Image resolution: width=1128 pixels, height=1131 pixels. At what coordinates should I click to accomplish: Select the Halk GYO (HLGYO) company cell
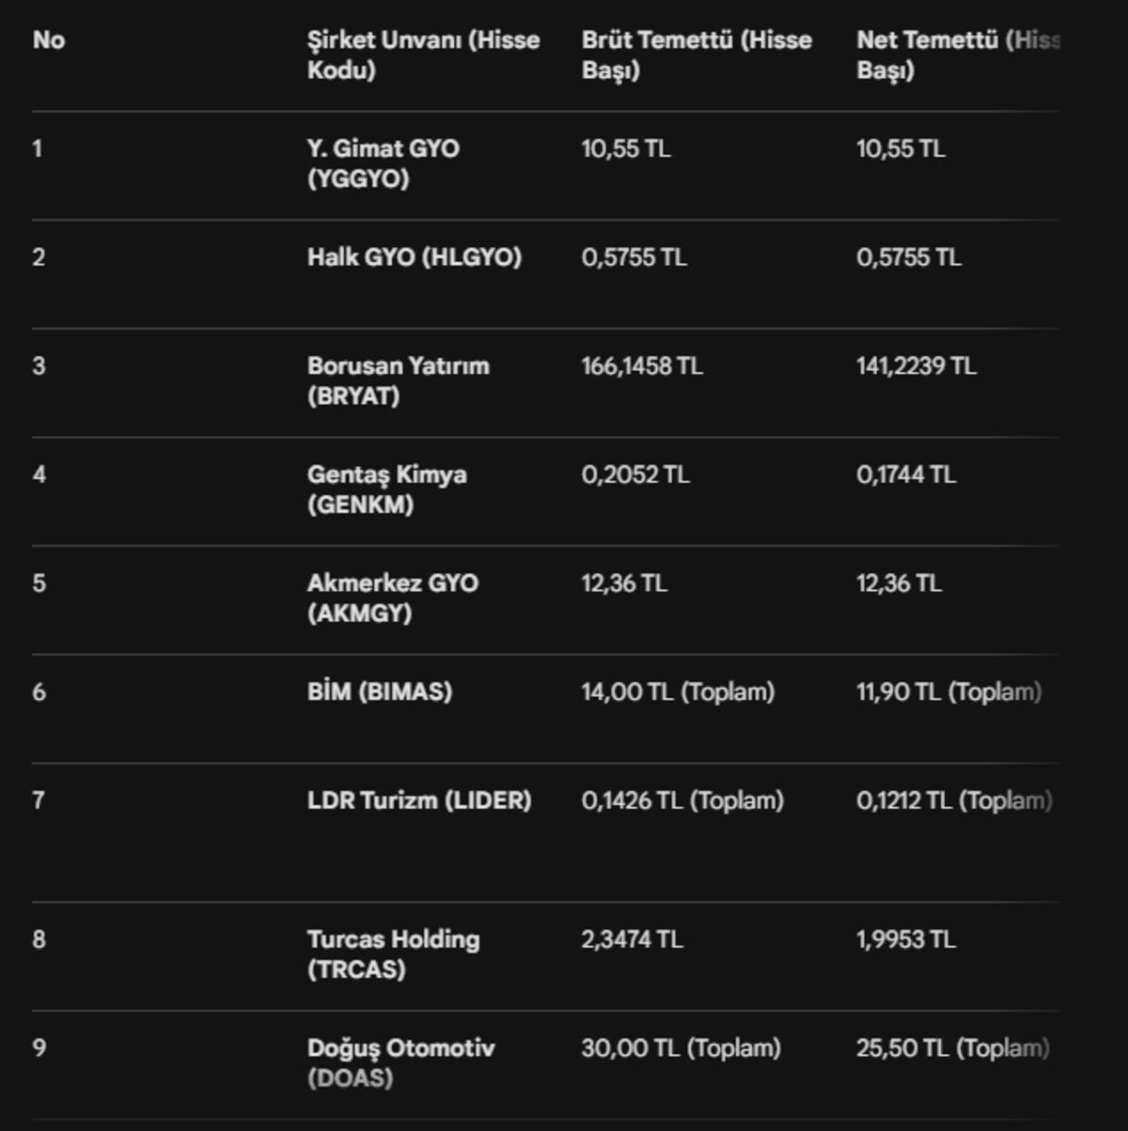(x=414, y=257)
